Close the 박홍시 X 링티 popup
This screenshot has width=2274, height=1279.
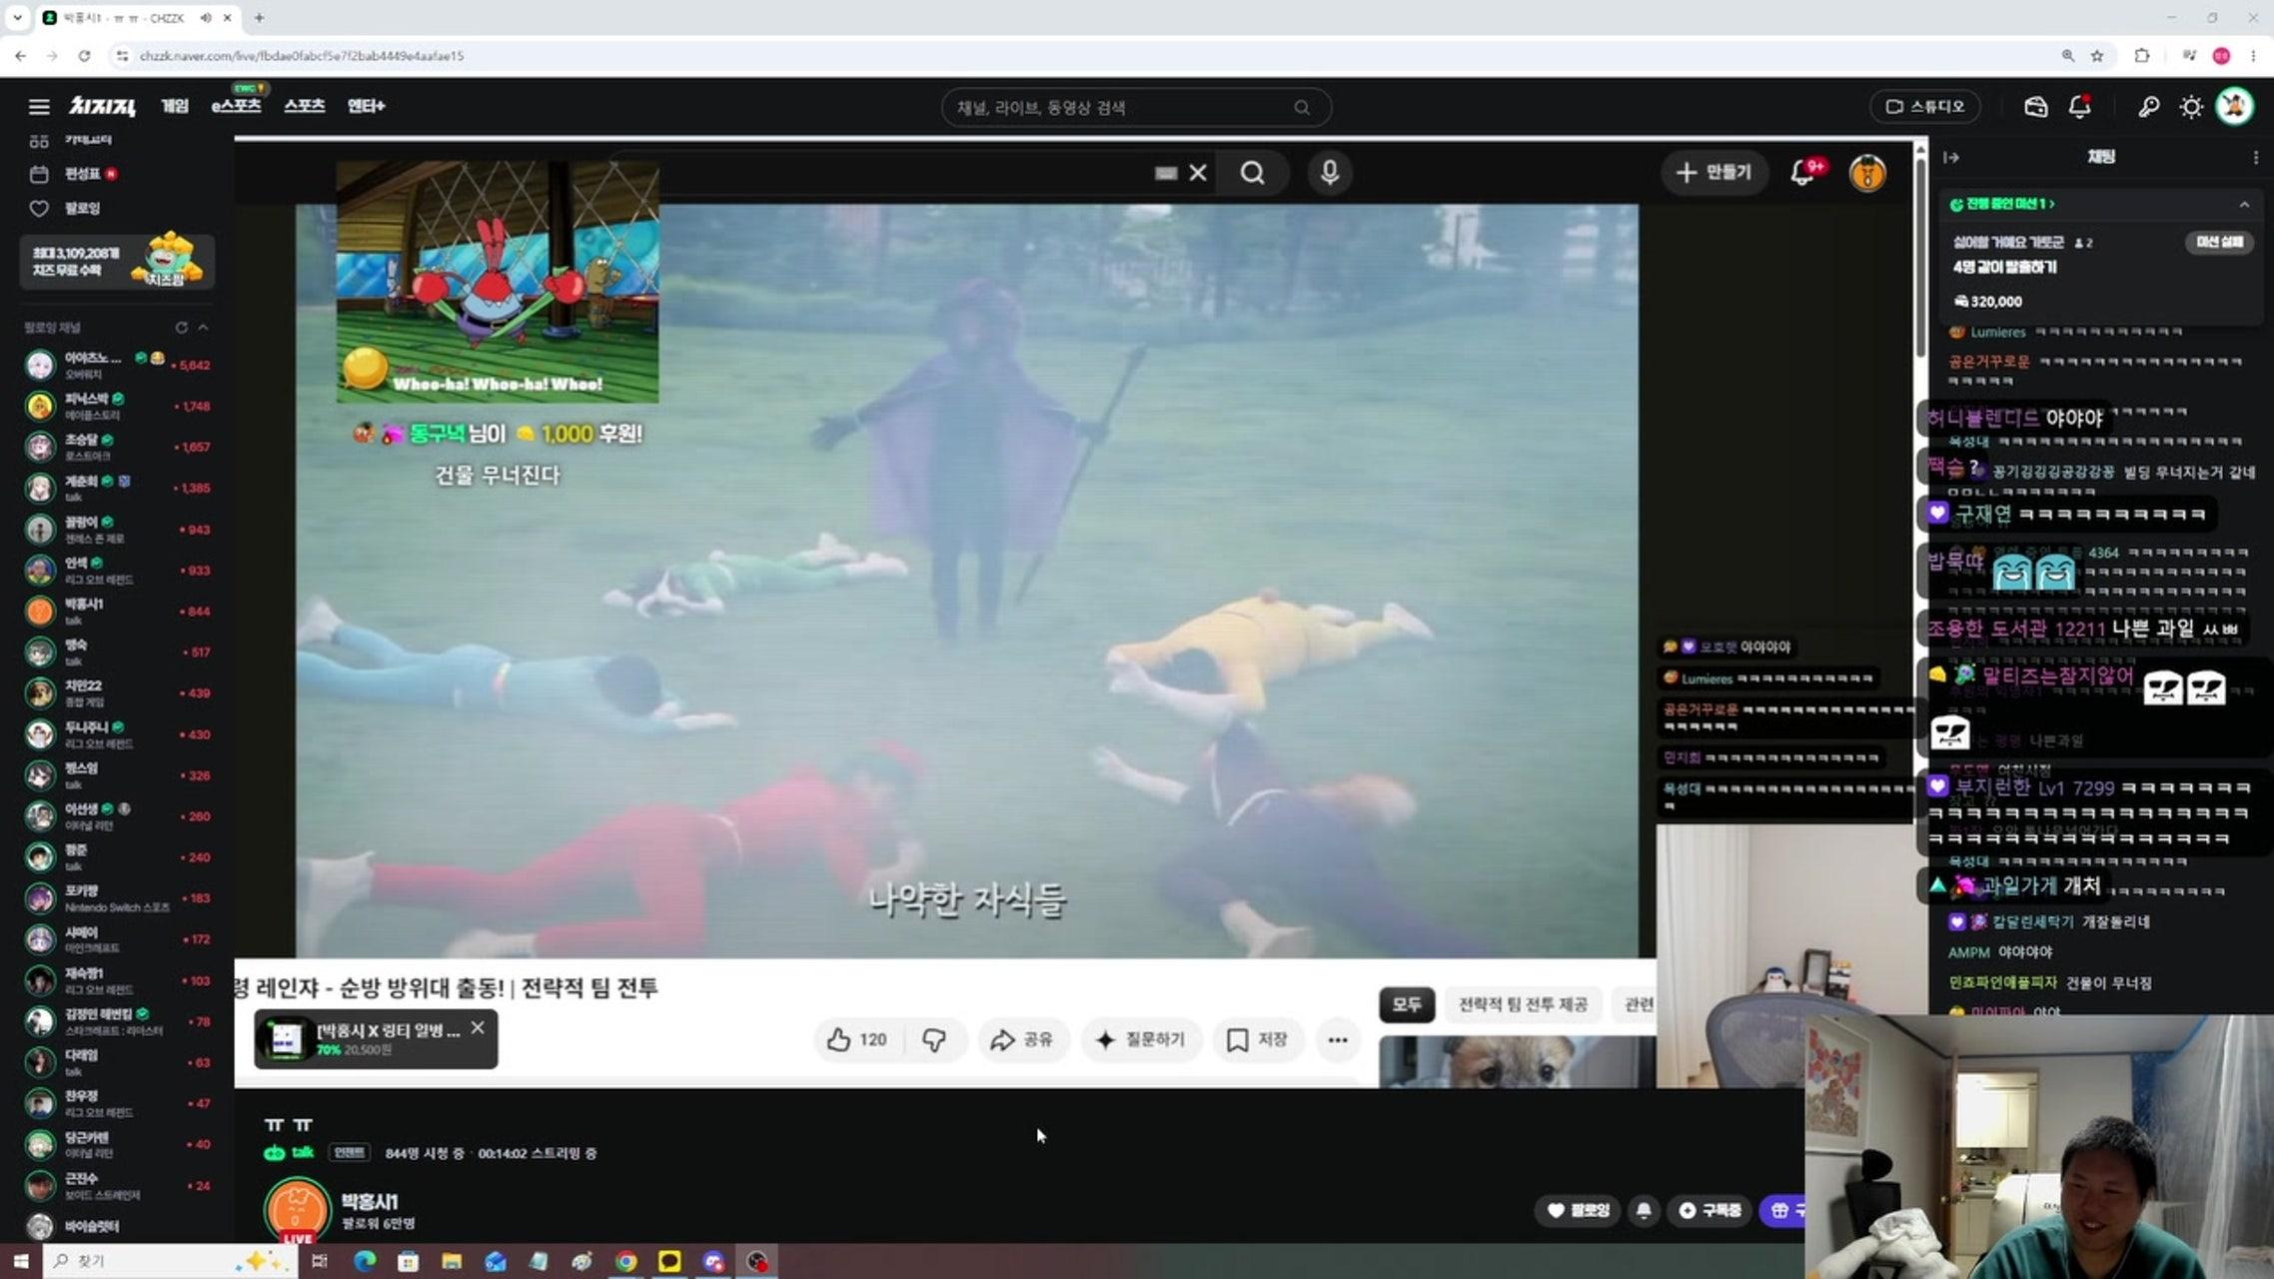click(478, 1027)
